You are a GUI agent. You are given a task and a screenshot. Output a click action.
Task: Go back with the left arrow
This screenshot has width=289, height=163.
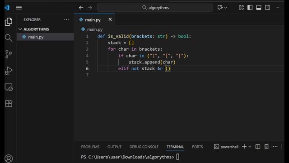pyautogui.click(x=81, y=8)
